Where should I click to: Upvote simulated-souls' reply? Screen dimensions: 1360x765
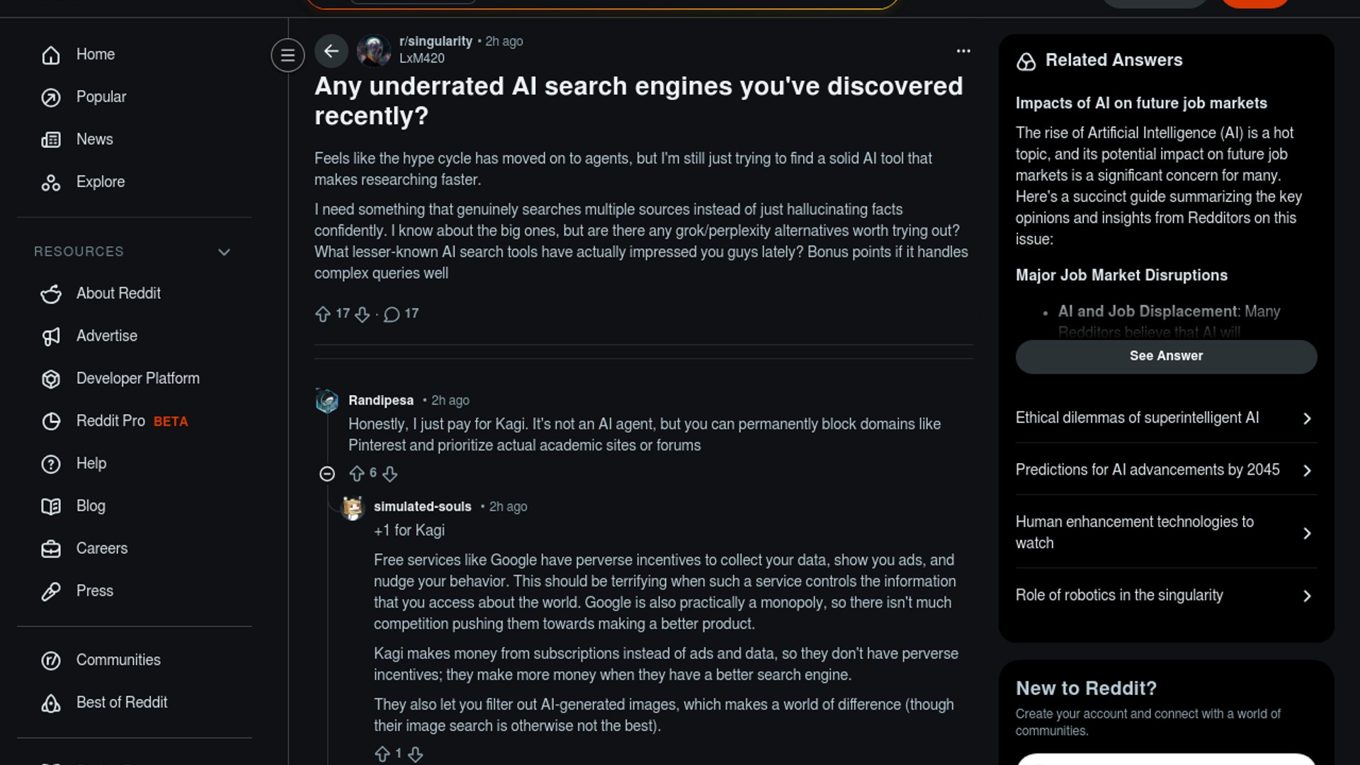[382, 754]
